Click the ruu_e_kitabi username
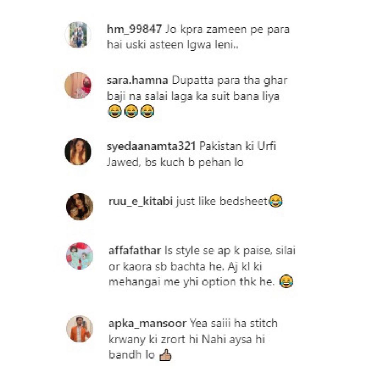 pos(140,201)
